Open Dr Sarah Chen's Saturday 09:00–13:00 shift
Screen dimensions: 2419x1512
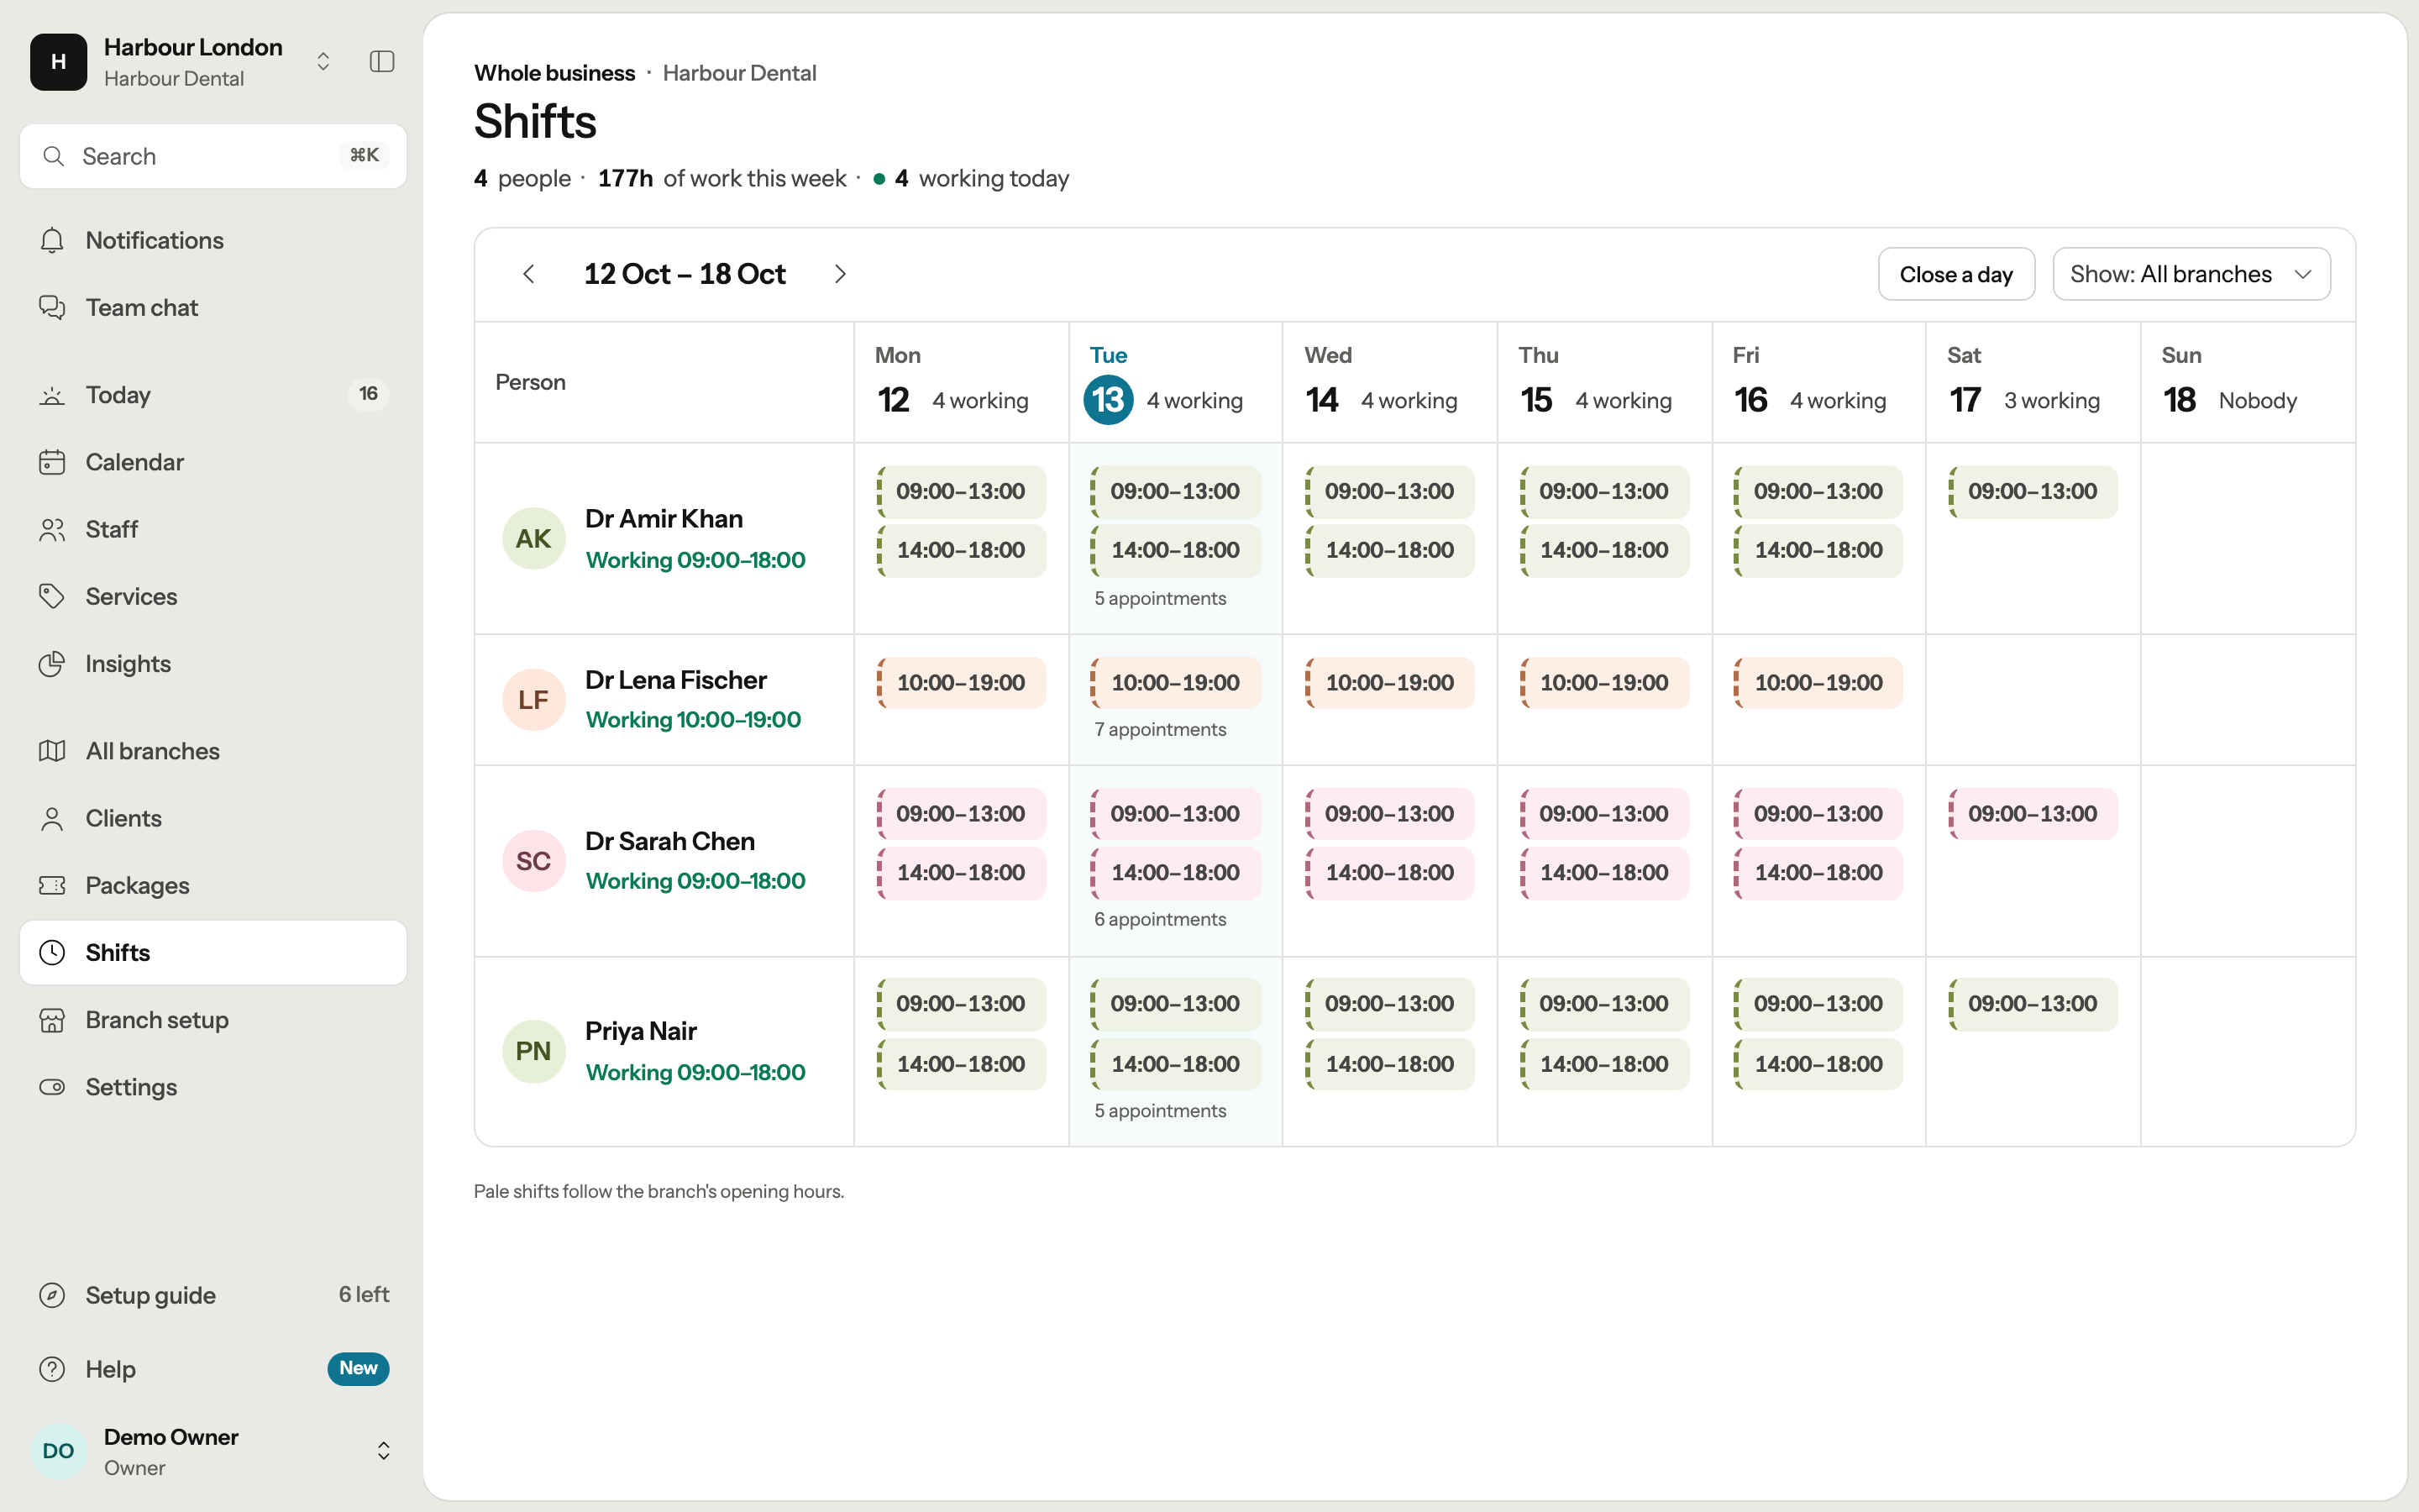(x=2032, y=814)
